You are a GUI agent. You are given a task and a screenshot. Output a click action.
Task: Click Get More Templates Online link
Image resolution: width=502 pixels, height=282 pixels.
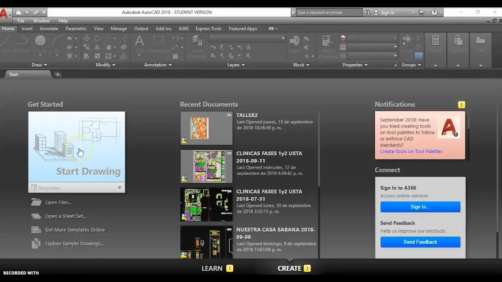pos(75,230)
